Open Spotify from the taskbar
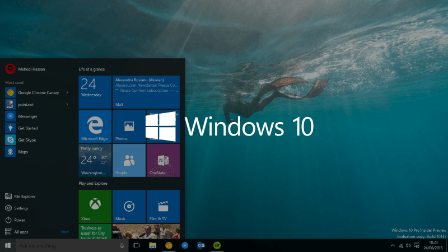 click(217, 245)
